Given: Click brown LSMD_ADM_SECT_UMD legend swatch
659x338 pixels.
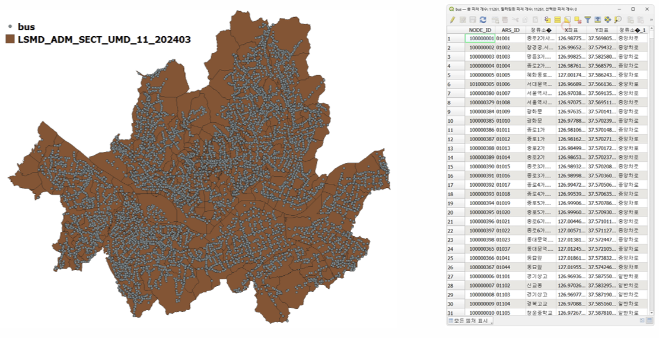Looking at the screenshot, I should pos(10,40).
